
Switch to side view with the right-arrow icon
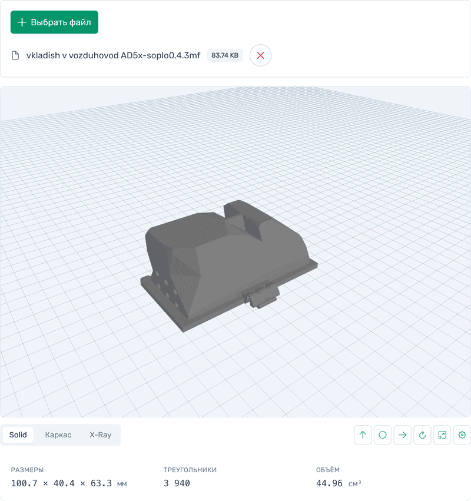tap(403, 435)
